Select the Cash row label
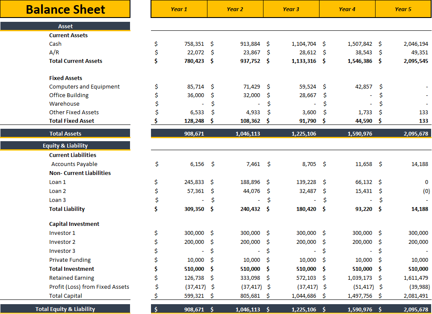 pyautogui.click(x=55, y=44)
